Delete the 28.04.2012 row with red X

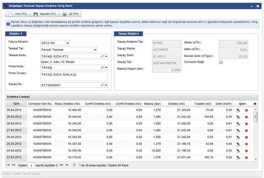pyautogui.click(x=246, y=124)
